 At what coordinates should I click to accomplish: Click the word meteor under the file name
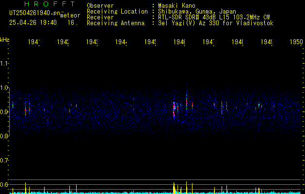pos(70,16)
